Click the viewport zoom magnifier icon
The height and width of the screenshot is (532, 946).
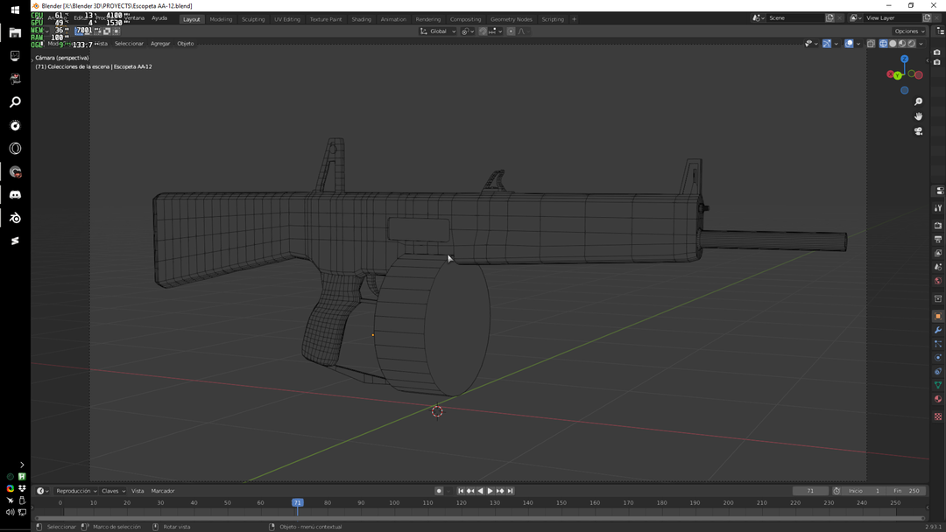[x=918, y=101]
